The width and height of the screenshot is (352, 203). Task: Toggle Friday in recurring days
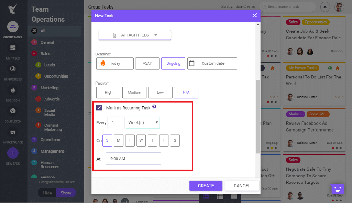164,140
